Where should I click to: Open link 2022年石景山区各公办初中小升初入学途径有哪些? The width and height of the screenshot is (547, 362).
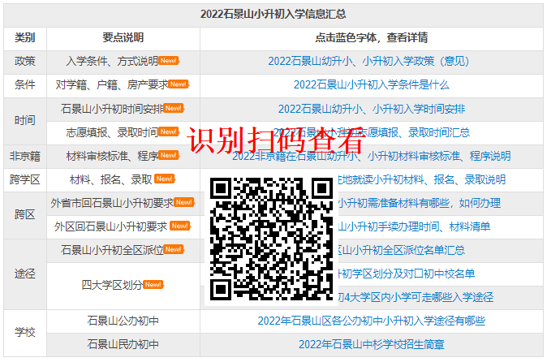pos(372,321)
